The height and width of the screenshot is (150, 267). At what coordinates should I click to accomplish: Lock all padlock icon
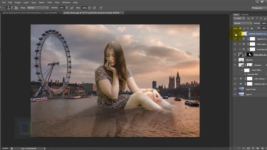click(252, 28)
